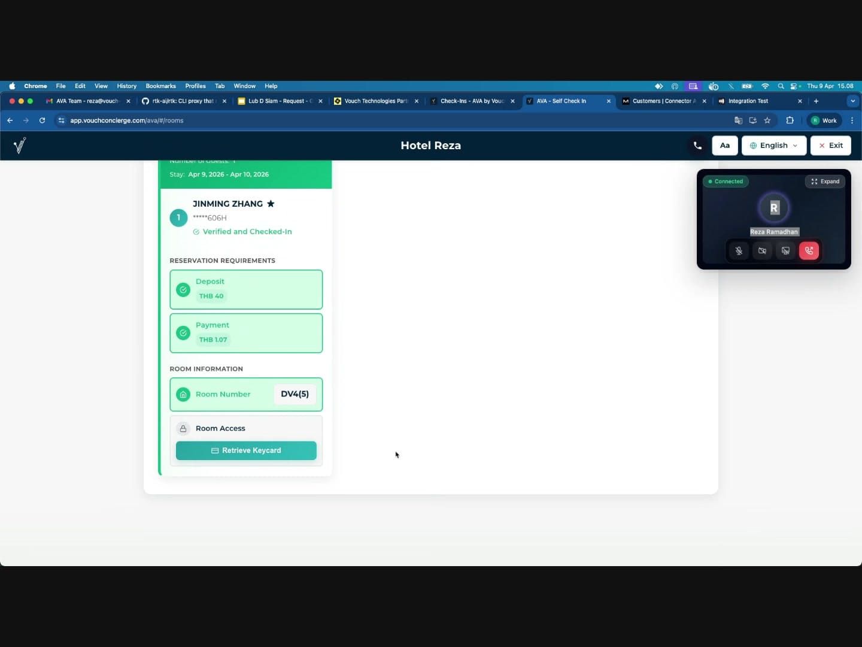Reload the current page
The image size is (862, 647).
coord(42,120)
